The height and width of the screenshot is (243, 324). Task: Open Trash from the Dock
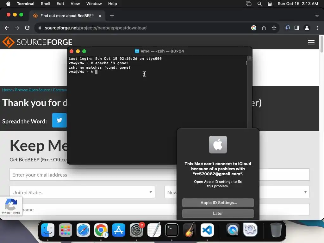pyautogui.click(x=276, y=230)
